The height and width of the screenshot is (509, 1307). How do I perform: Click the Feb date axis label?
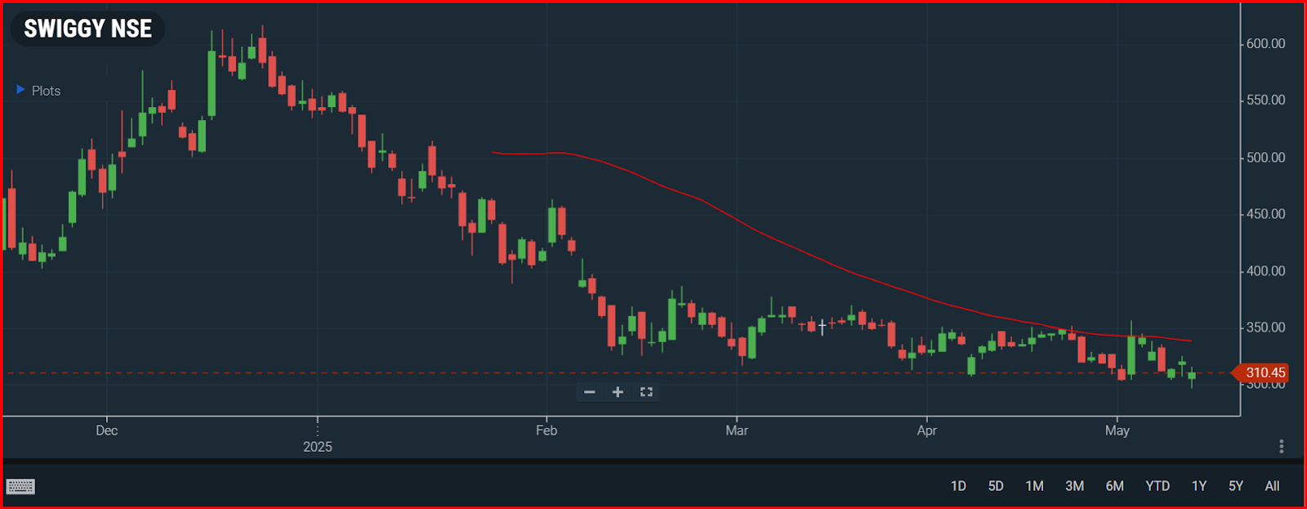pyautogui.click(x=546, y=431)
